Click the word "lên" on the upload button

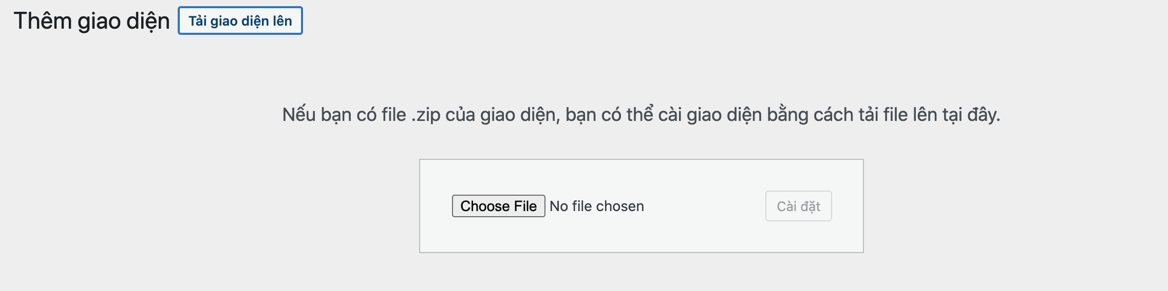tap(282, 21)
